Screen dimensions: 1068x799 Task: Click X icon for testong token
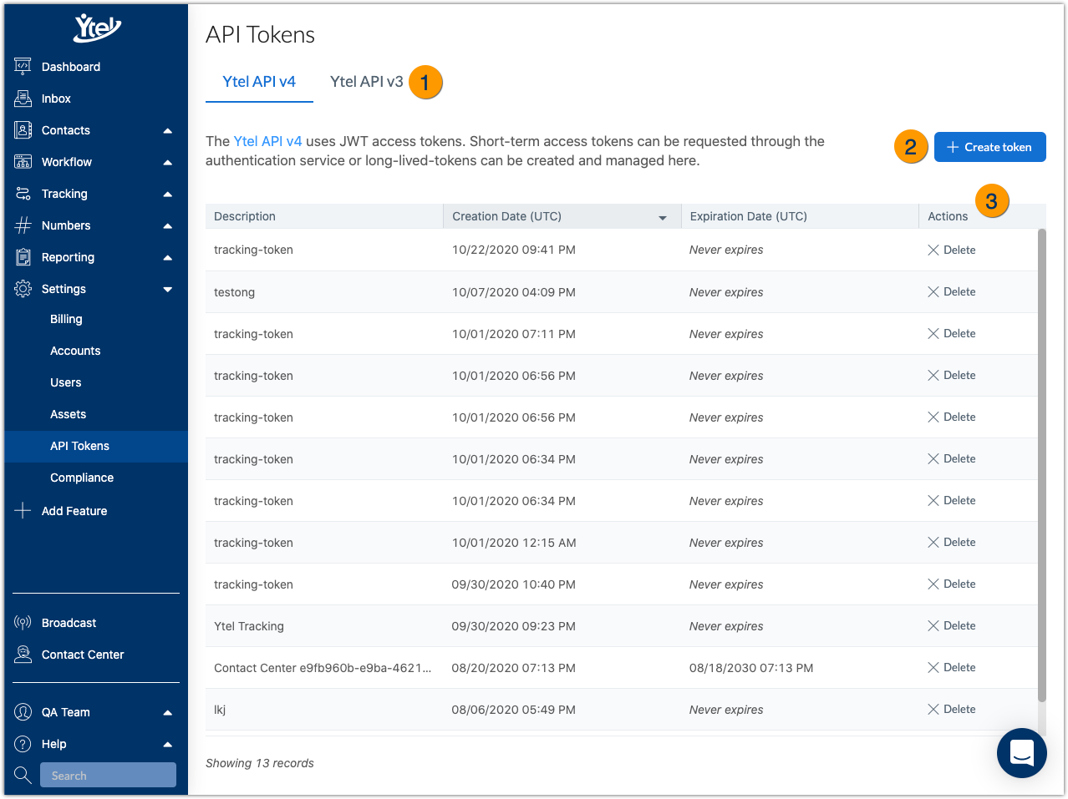pos(933,292)
